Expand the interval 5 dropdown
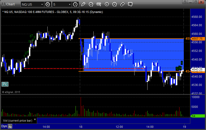This screenshot has height=130, width=206. [x=70, y=5]
